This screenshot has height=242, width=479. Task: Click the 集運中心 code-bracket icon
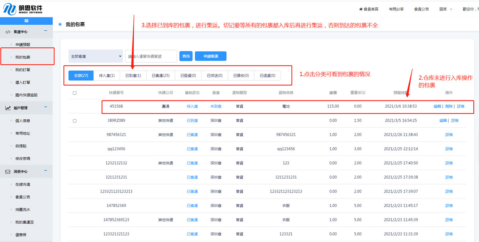pyautogui.click(x=8, y=31)
